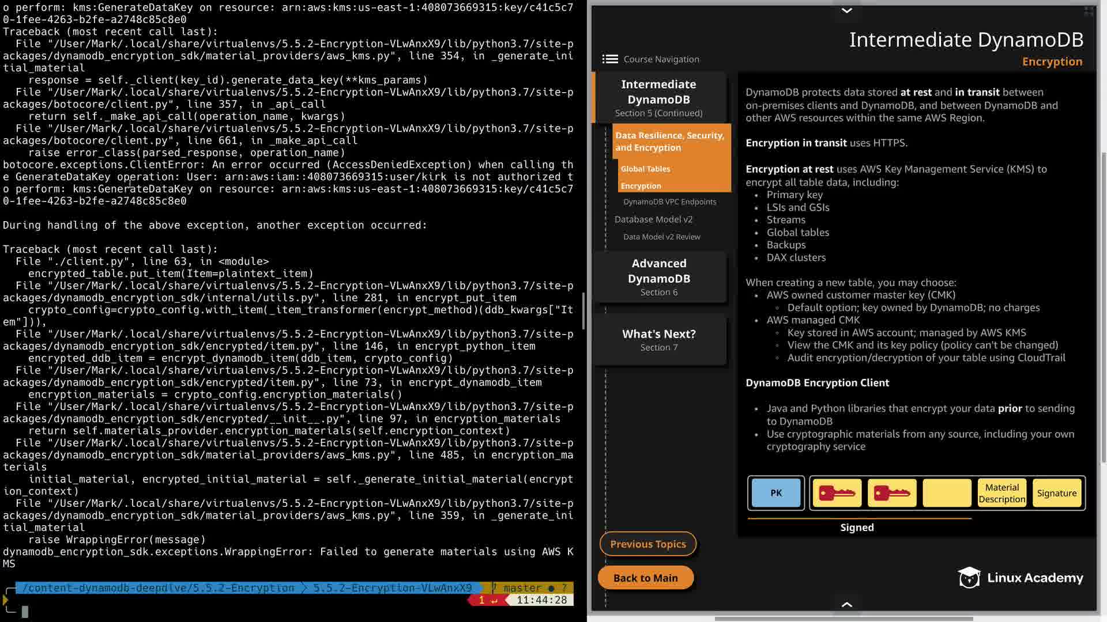Select the DynamoDB VPC Endpoints topic
Viewport: 1107px width, 622px height.
[x=669, y=202]
